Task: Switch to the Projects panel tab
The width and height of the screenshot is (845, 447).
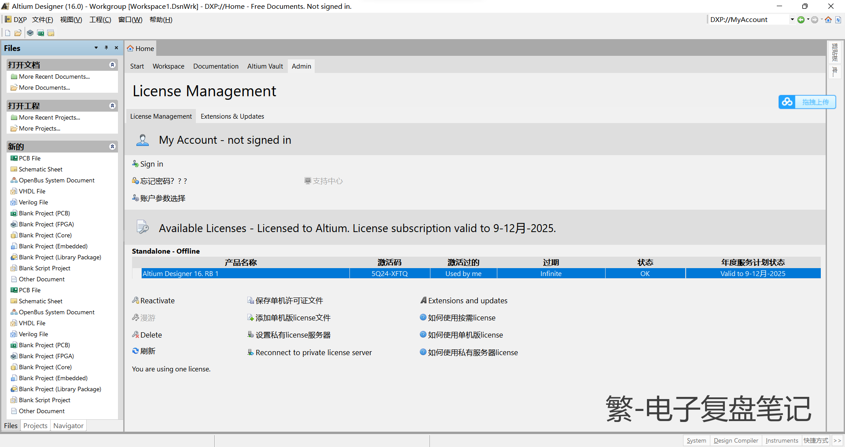Action: pos(35,425)
